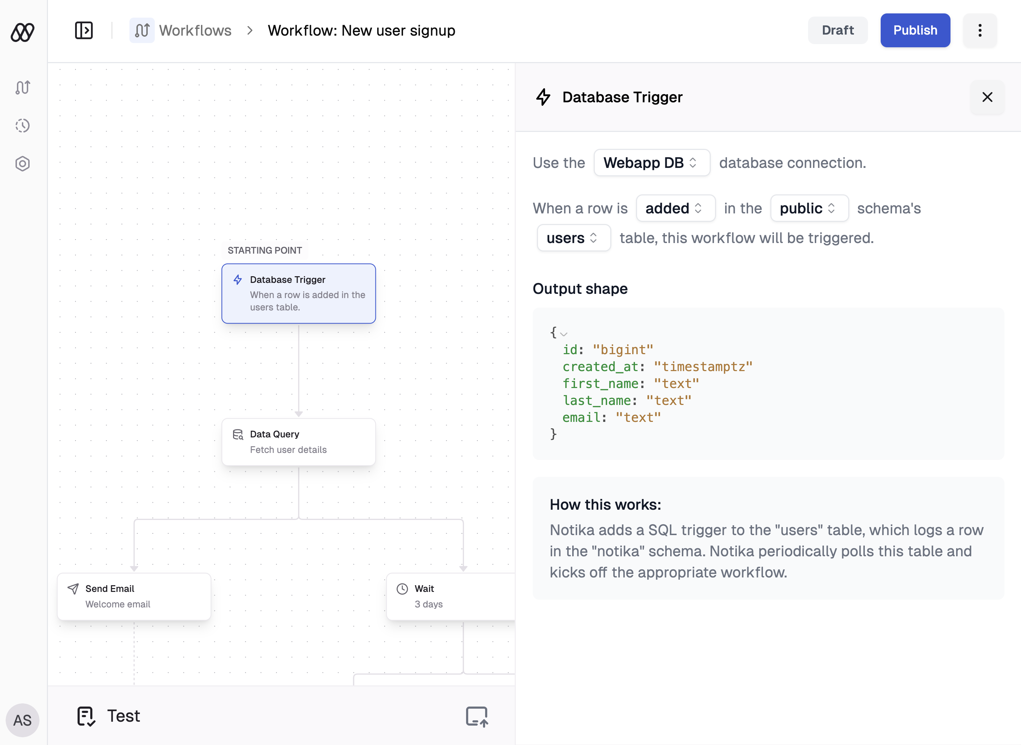Open the public schema dropdown
1021x745 pixels.
[x=809, y=208]
